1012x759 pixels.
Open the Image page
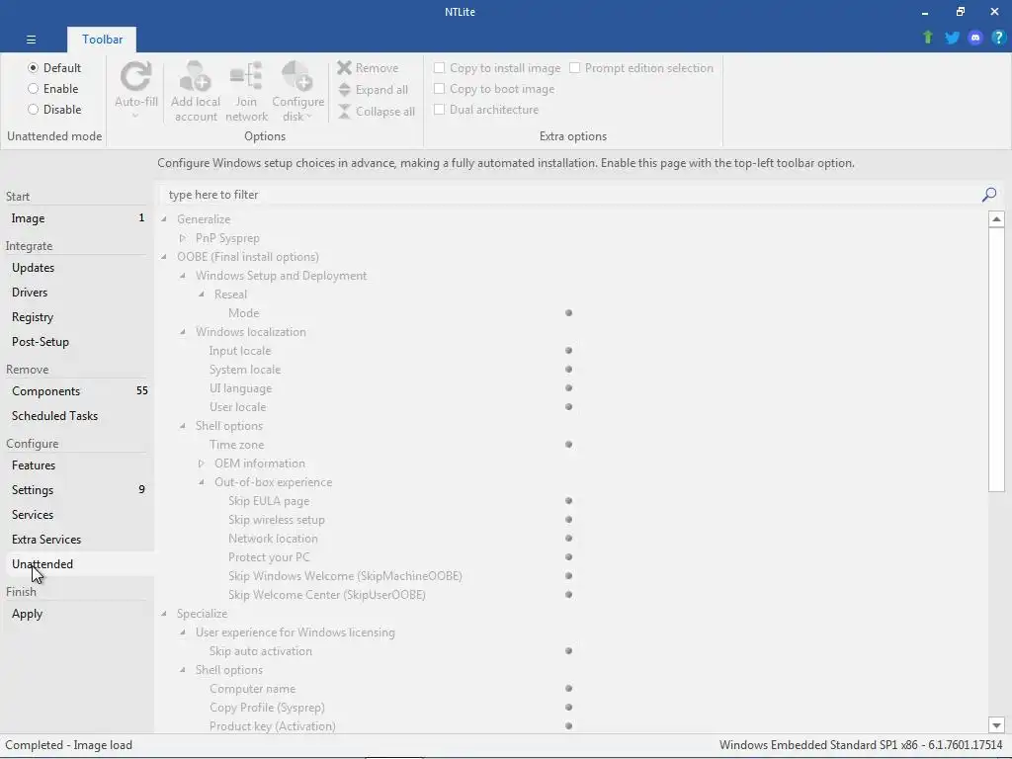(x=77, y=218)
